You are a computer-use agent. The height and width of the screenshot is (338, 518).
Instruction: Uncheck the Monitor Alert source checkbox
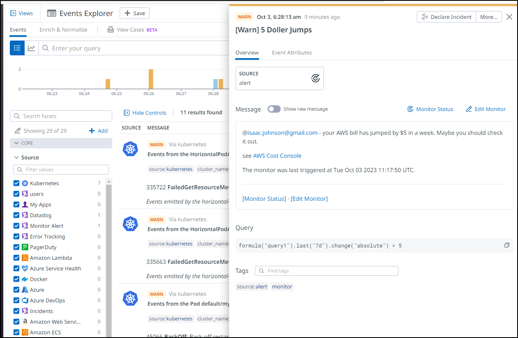point(16,226)
